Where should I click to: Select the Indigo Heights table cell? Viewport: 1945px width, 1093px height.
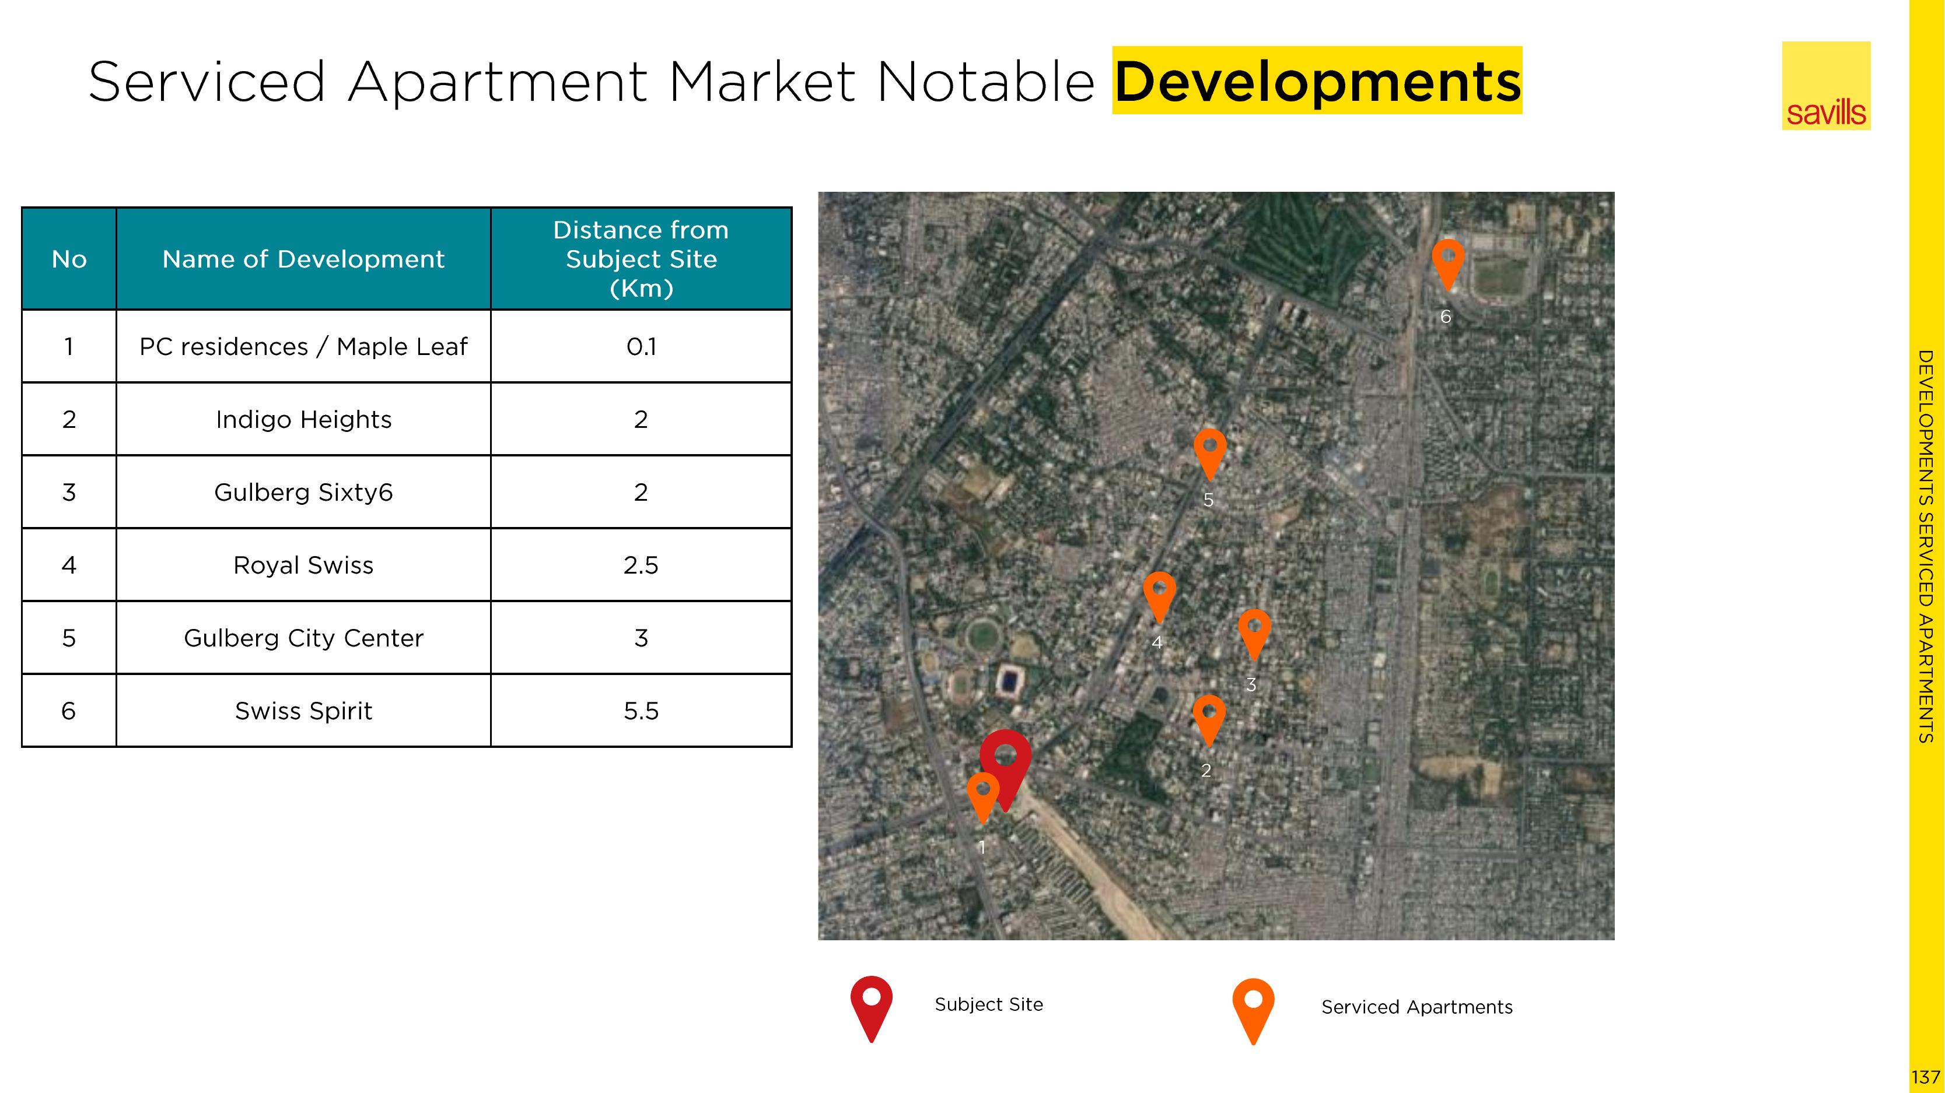[303, 419]
